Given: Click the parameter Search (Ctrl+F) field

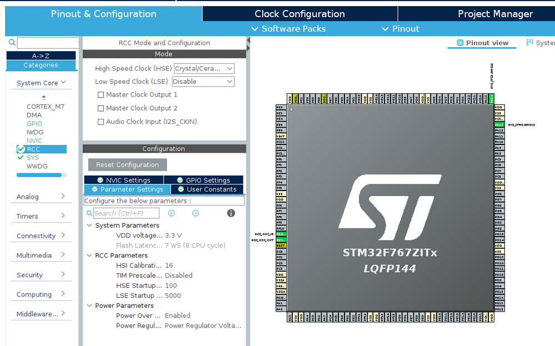Looking at the screenshot, I should (x=126, y=213).
